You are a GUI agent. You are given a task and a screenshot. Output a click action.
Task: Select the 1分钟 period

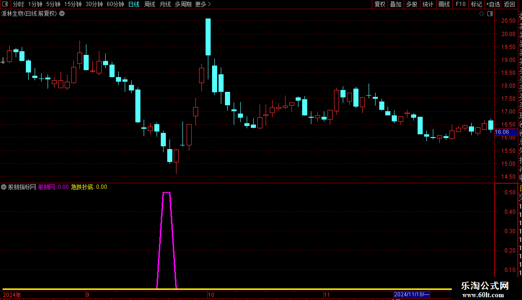click(x=35, y=4)
